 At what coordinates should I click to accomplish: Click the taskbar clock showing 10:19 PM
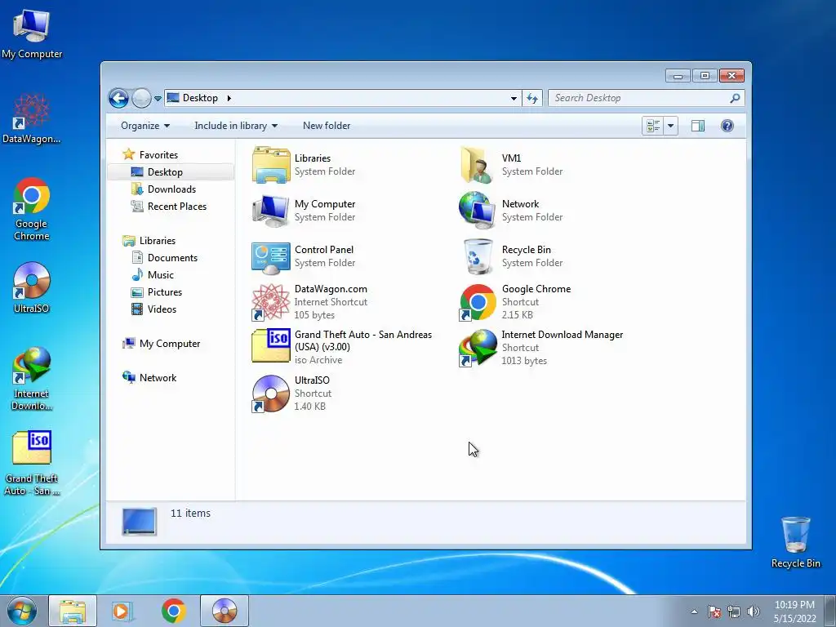pos(794,611)
